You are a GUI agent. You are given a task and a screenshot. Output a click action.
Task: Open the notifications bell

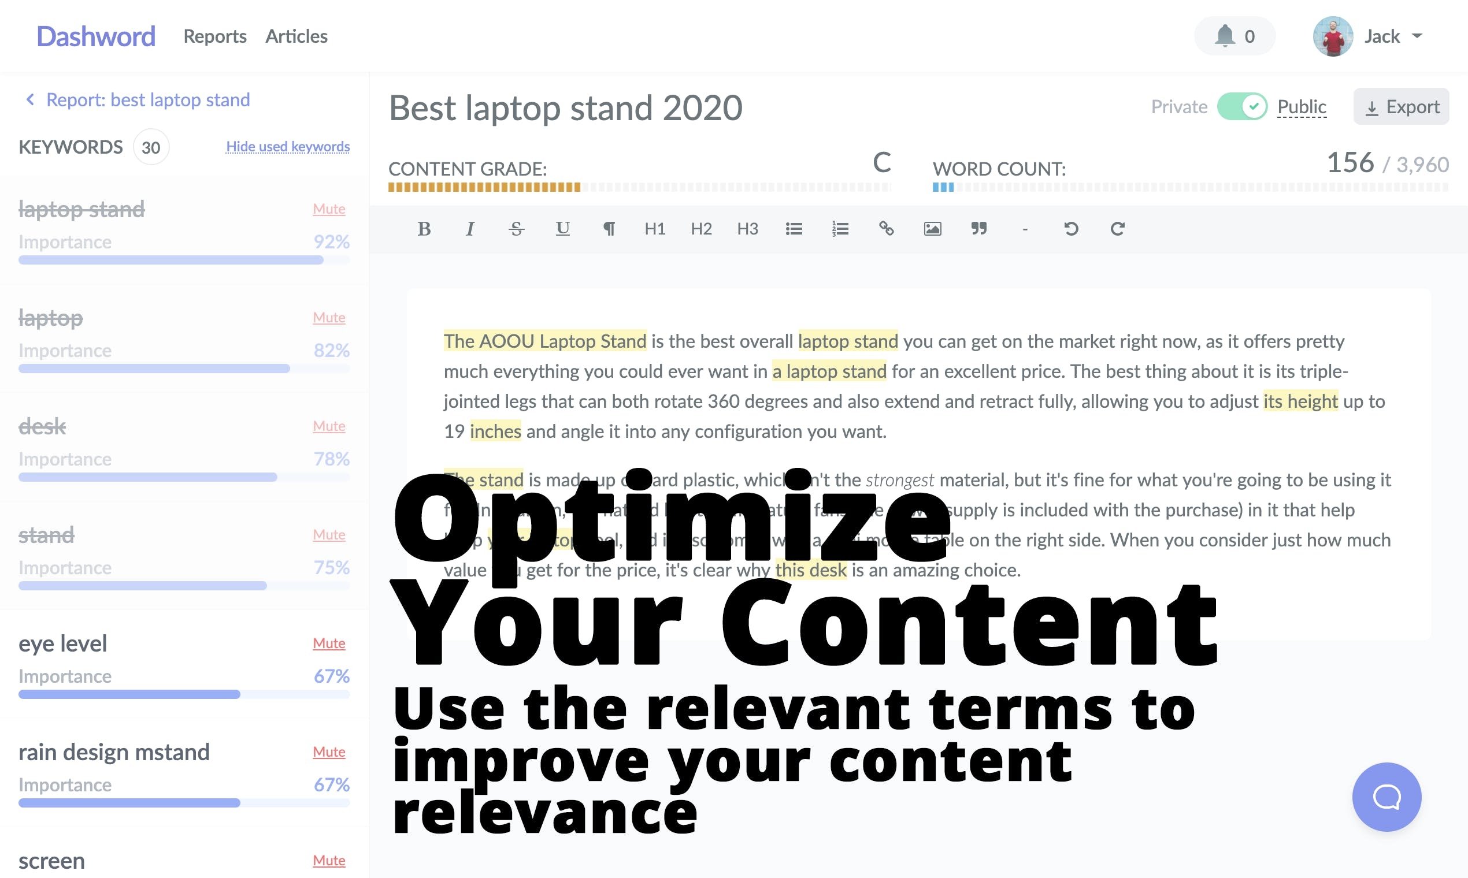(1234, 36)
